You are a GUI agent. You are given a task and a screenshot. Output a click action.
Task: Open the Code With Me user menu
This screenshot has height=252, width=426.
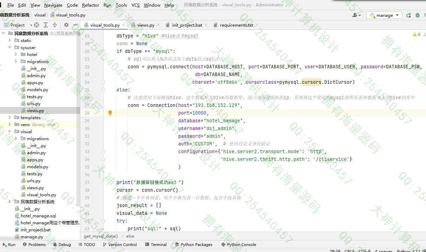[357, 15]
